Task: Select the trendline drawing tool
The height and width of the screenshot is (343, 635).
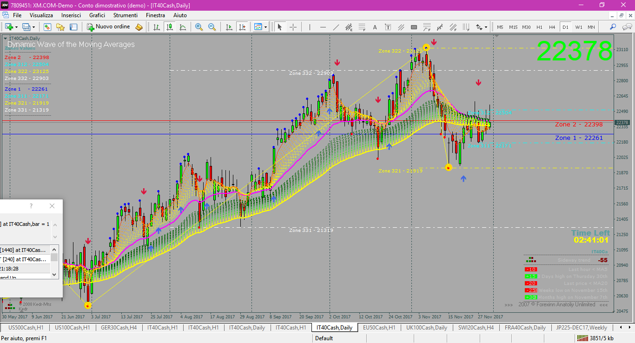Action: click(x=336, y=27)
